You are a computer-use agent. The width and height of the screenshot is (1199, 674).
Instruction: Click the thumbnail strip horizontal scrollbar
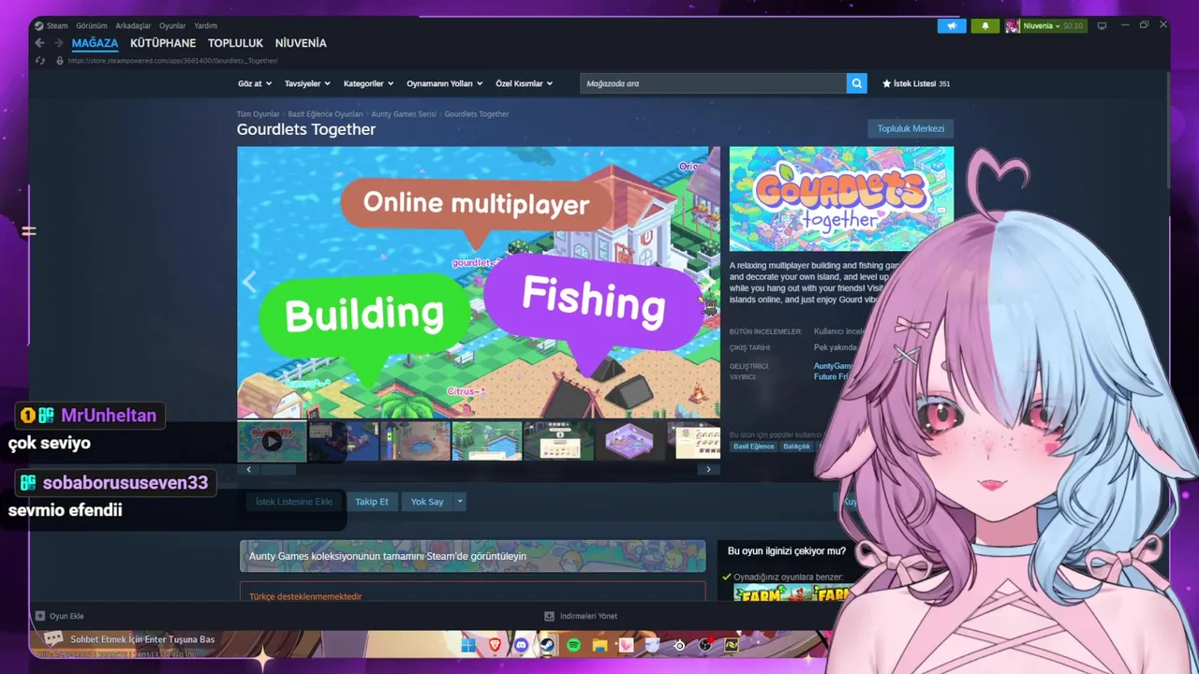point(277,469)
